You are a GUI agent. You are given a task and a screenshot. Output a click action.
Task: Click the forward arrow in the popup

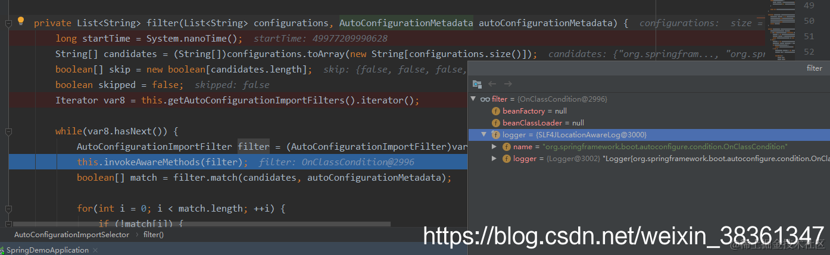coord(508,84)
